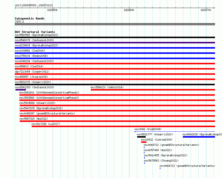Choose the nsv5410455 (ByrskaBishop2022) label

point(166,155)
